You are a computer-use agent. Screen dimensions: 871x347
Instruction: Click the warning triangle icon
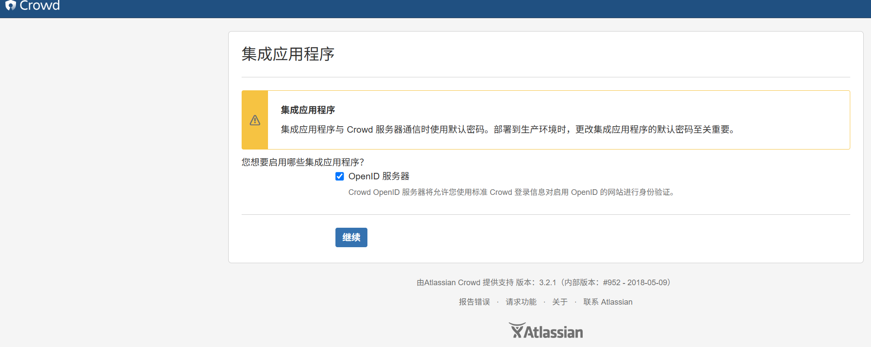255,120
